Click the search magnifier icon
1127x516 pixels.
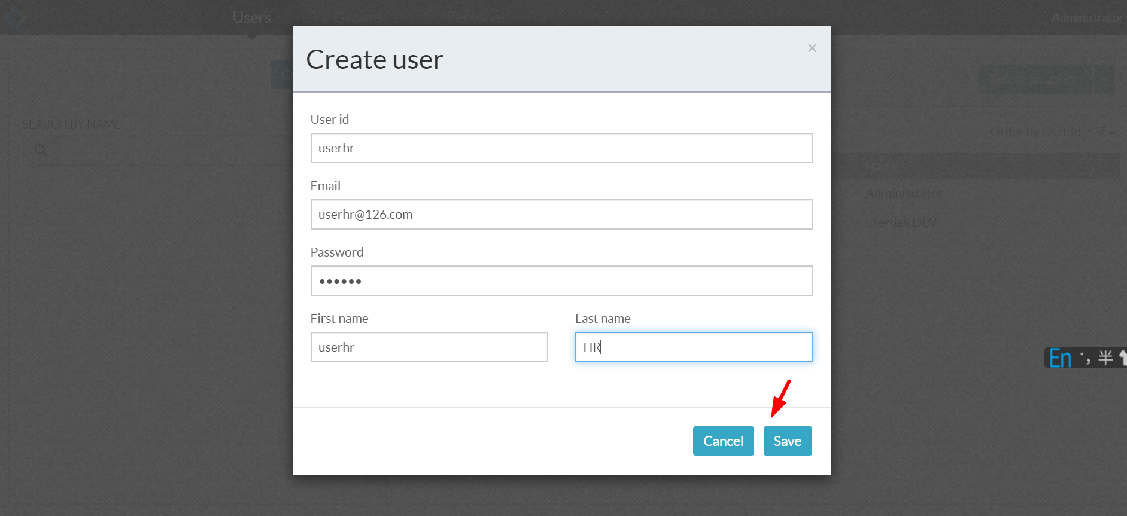click(40, 149)
